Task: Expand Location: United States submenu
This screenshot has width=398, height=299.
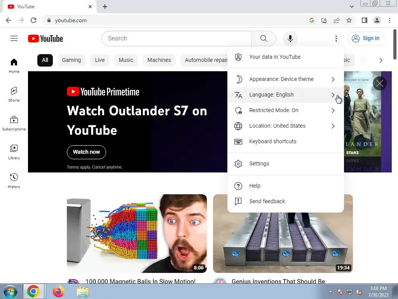Action: [x=286, y=126]
